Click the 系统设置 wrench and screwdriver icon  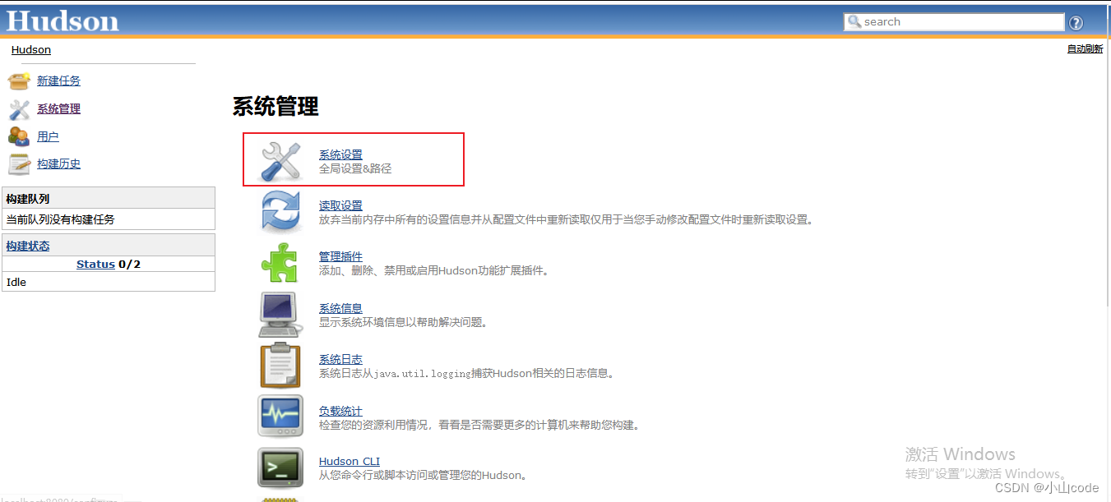tap(281, 160)
